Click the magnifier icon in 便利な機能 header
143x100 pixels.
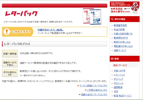pyautogui.click(x=112, y=19)
